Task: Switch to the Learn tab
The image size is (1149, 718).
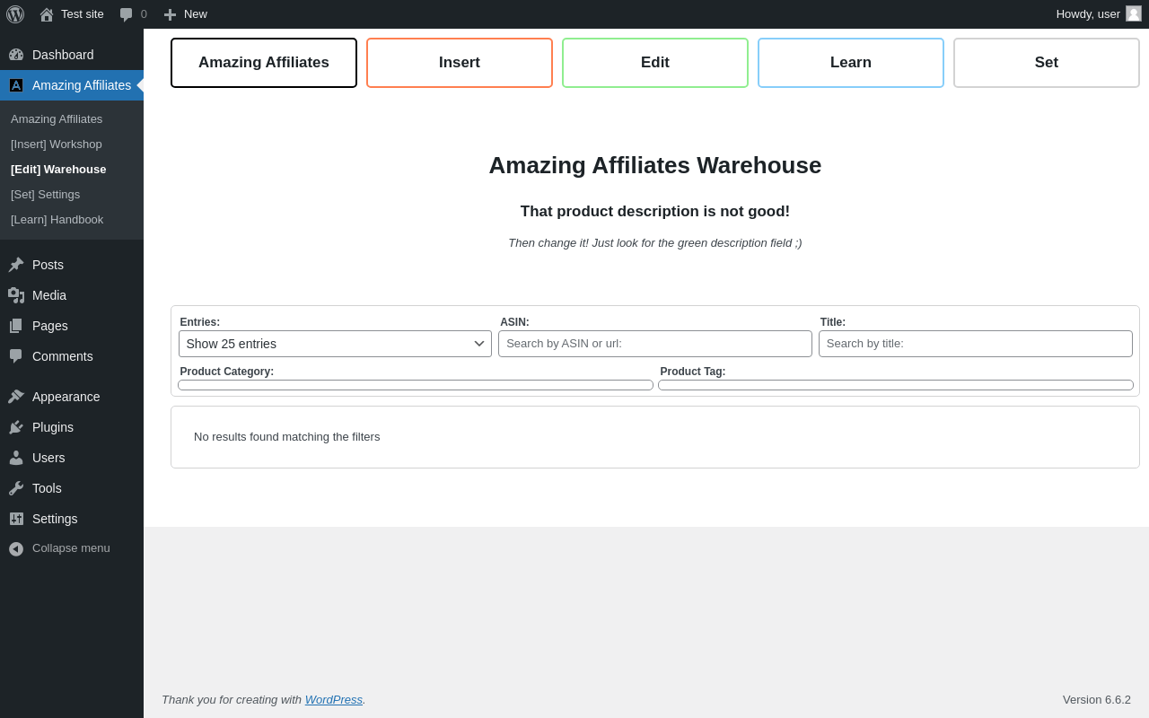Action: click(851, 63)
